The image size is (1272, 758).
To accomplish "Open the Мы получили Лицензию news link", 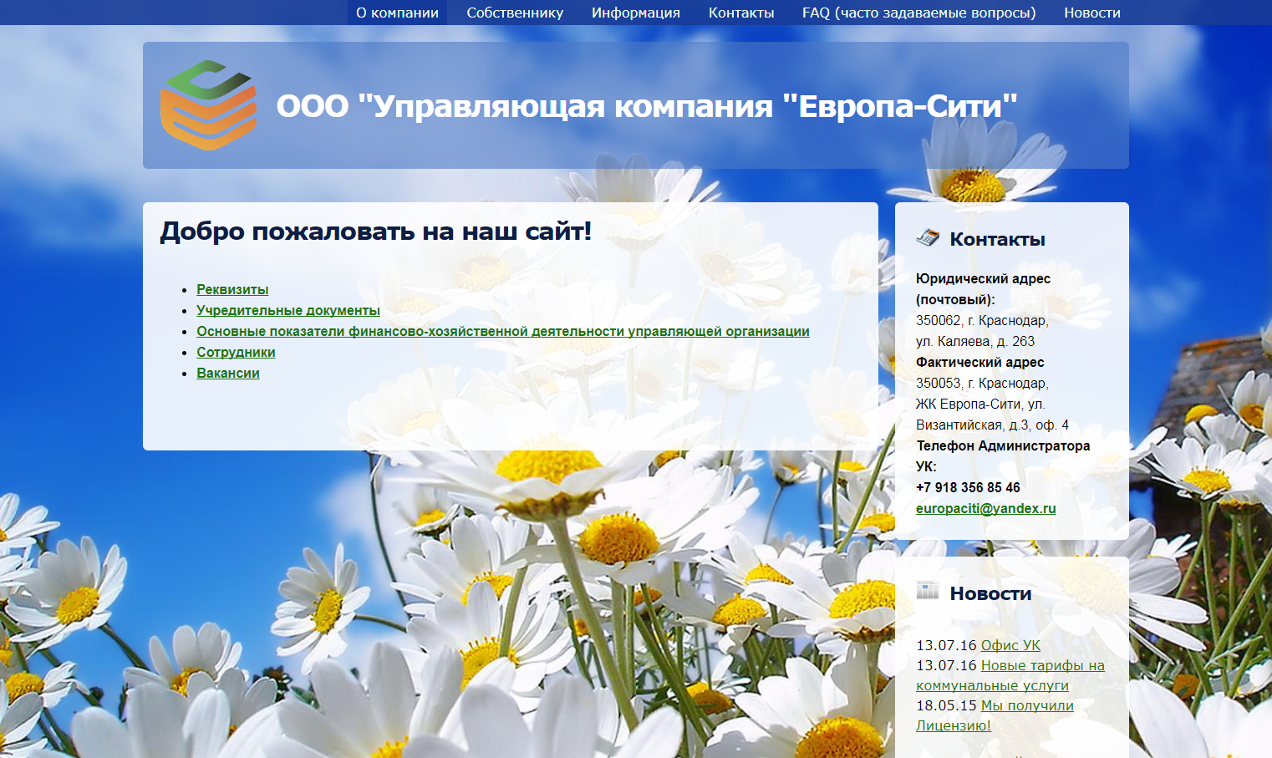I will 1026,705.
